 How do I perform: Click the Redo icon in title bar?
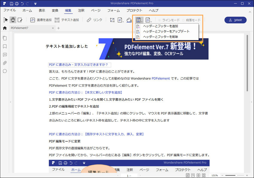27,3
